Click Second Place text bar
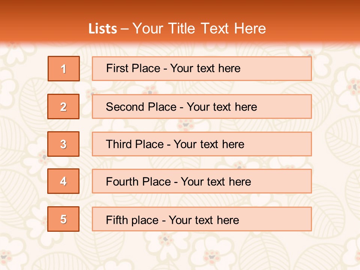This screenshot has width=360, height=270. point(202,106)
